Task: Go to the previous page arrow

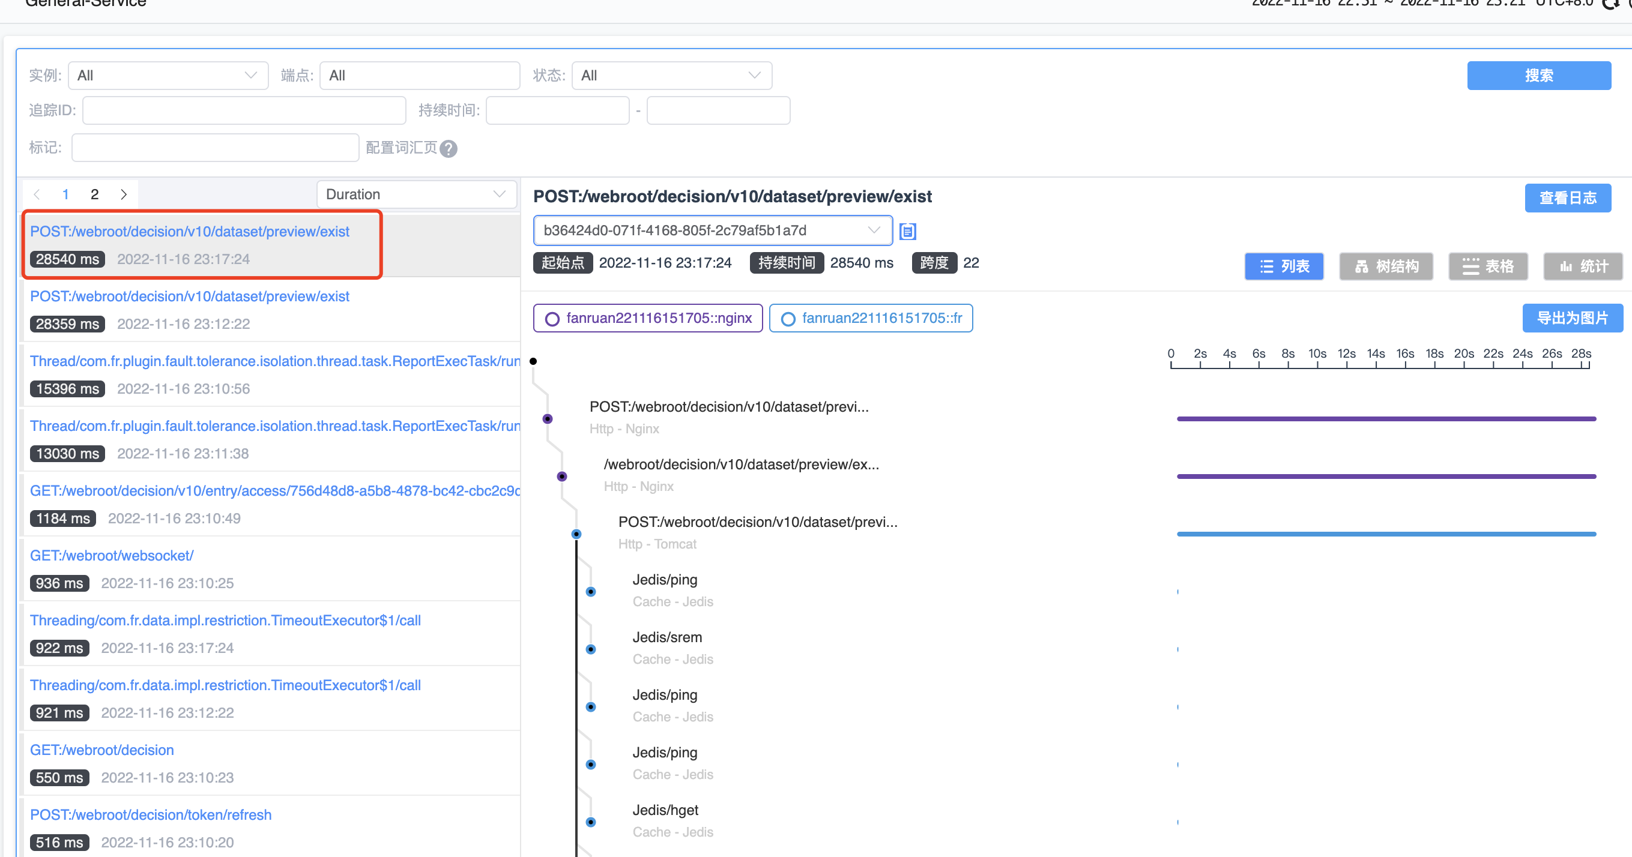Action: 37,194
